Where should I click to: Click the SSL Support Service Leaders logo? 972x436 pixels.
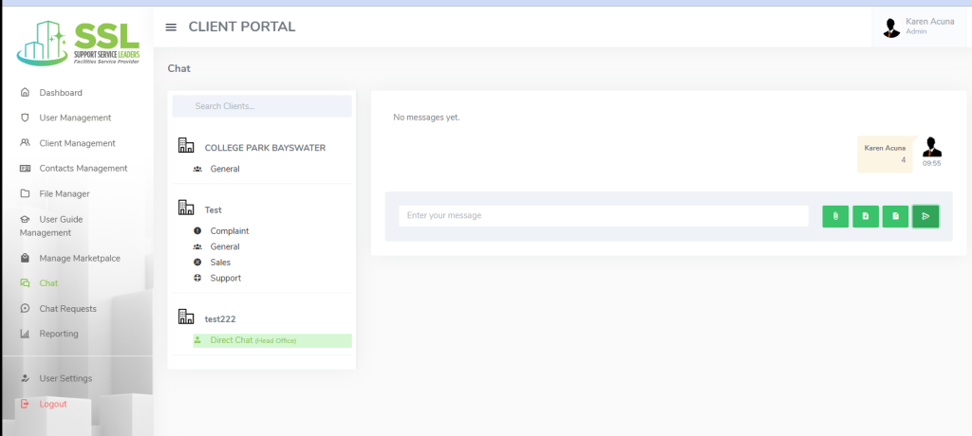pyautogui.click(x=78, y=43)
